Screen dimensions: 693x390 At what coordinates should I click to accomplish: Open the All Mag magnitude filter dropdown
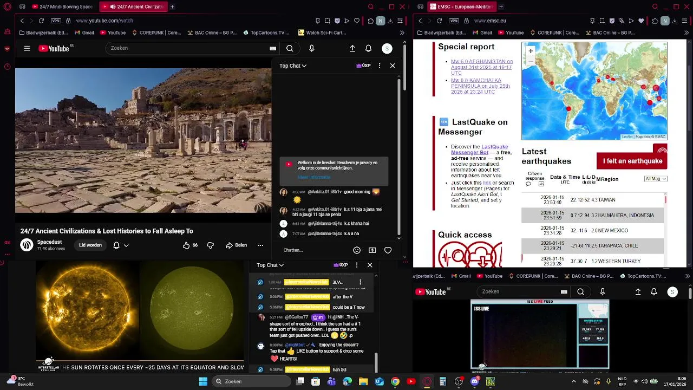point(656,179)
